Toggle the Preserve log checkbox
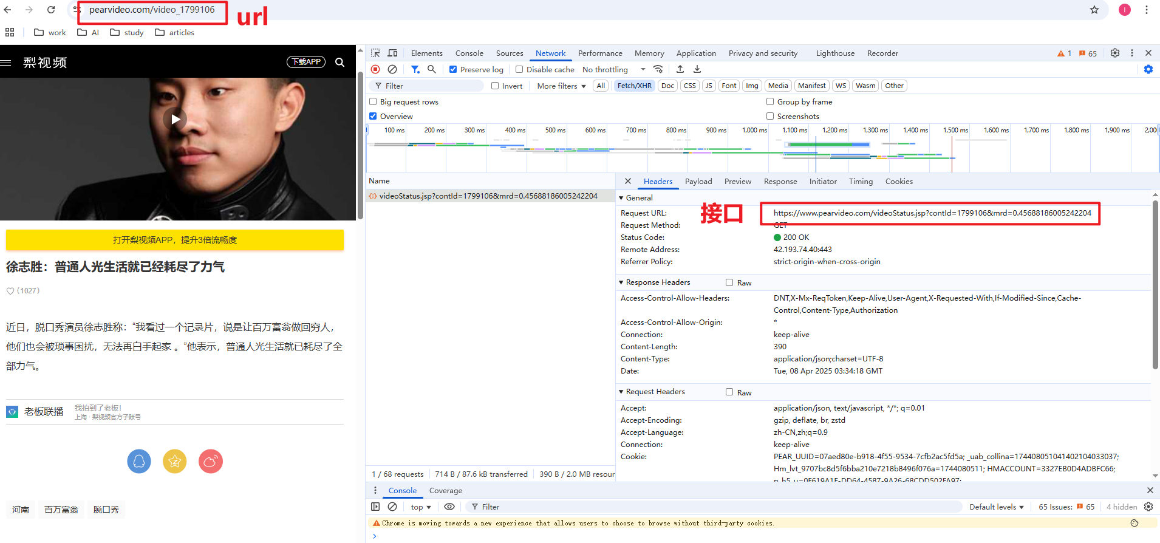 pyautogui.click(x=453, y=69)
